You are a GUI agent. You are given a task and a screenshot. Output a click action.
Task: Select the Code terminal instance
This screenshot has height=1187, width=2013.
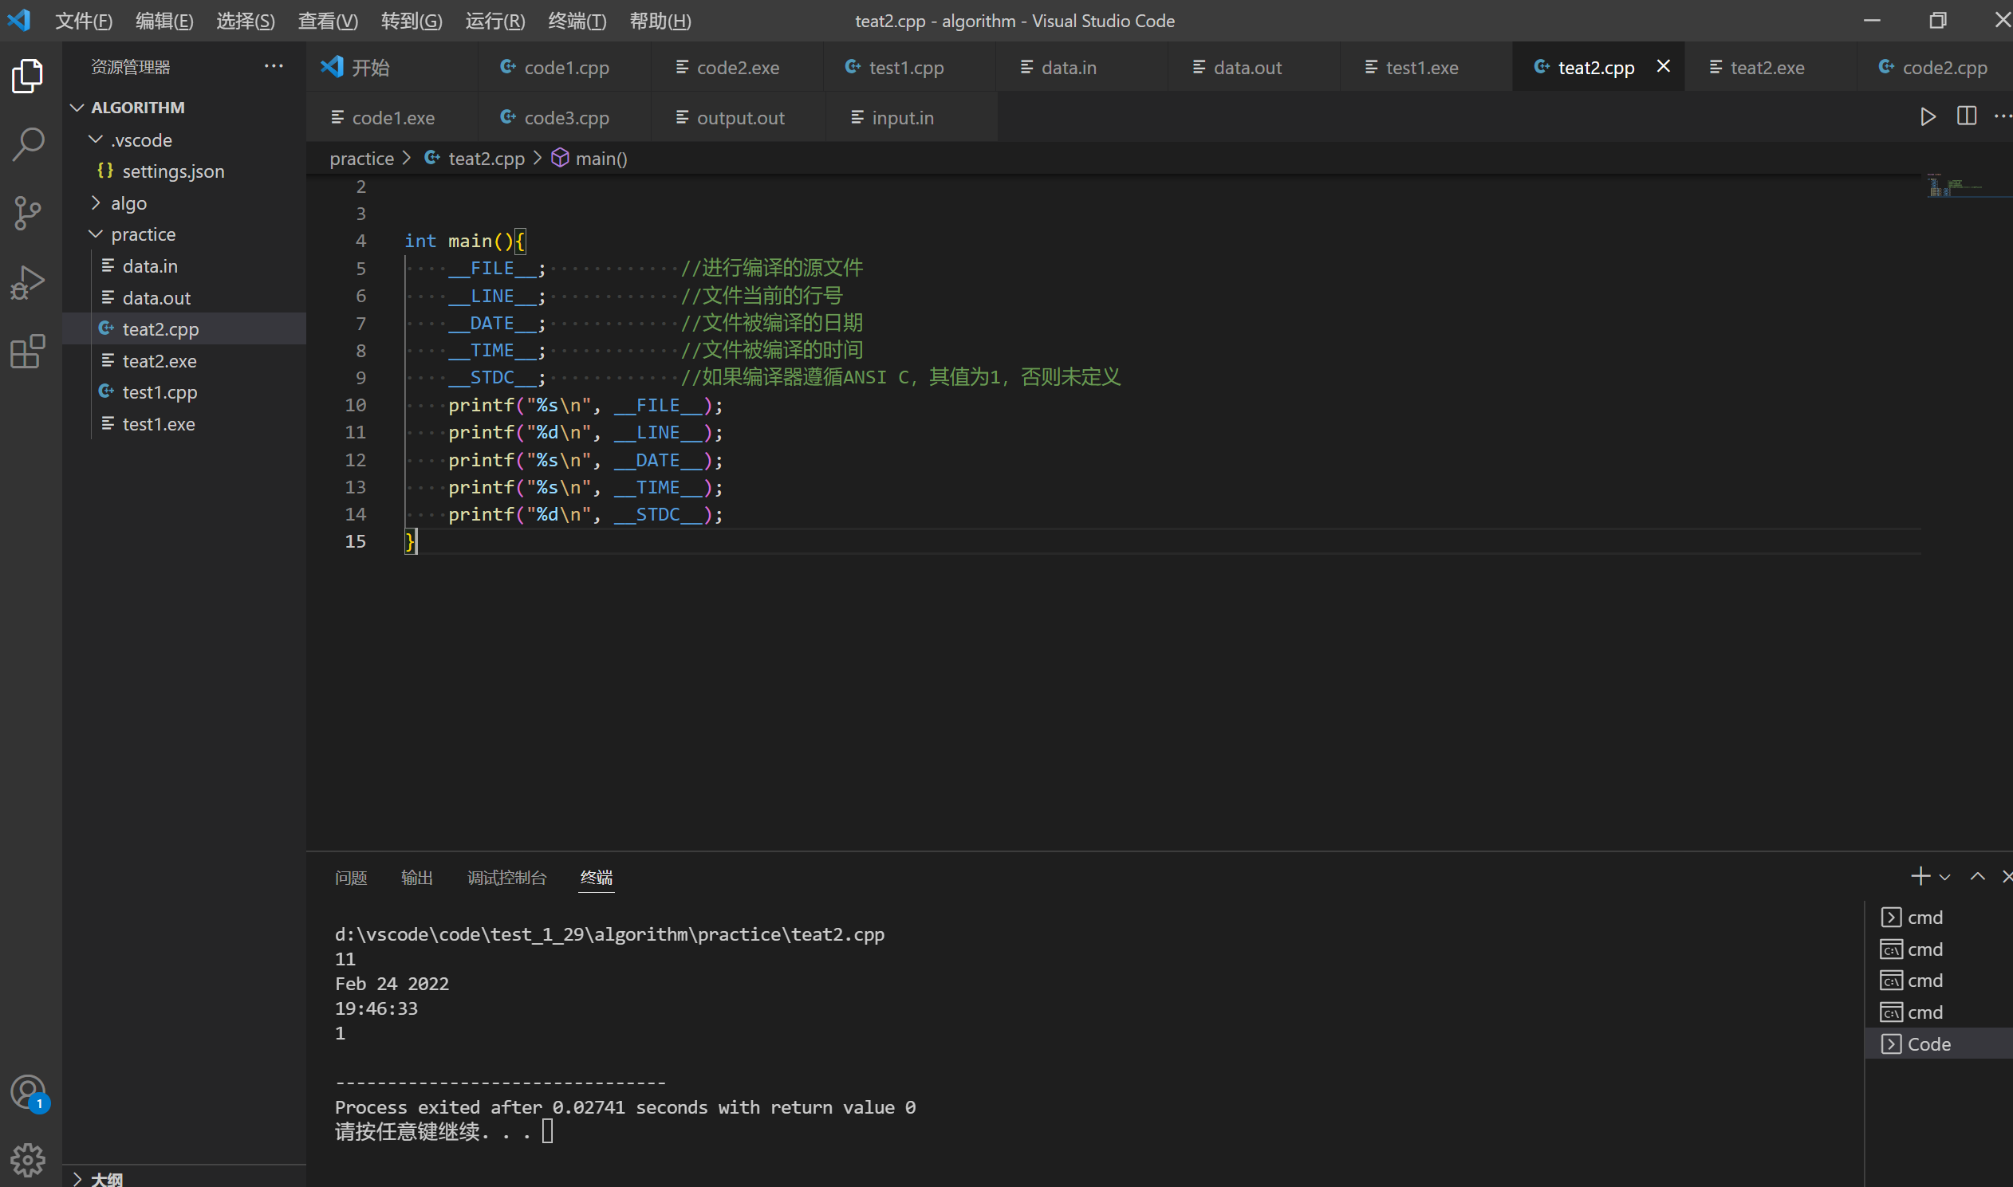pos(1939,1044)
